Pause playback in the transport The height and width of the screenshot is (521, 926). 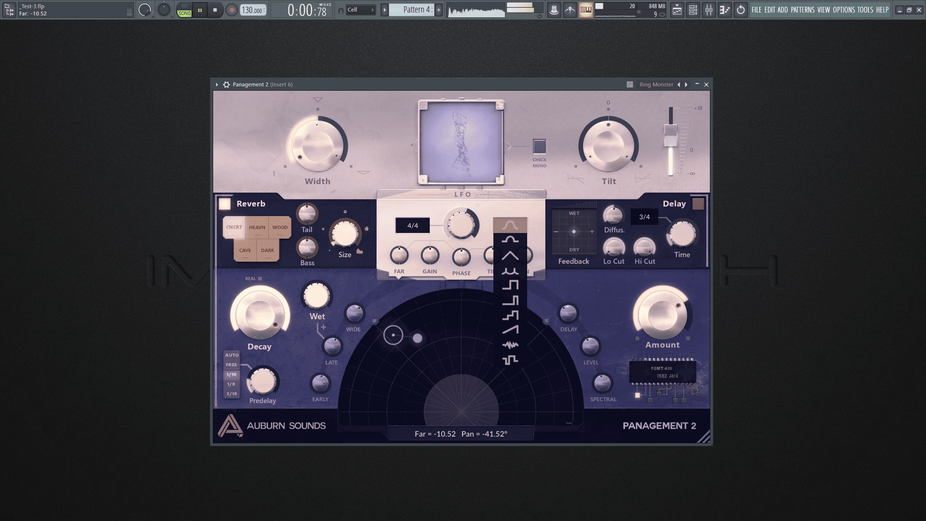200,10
